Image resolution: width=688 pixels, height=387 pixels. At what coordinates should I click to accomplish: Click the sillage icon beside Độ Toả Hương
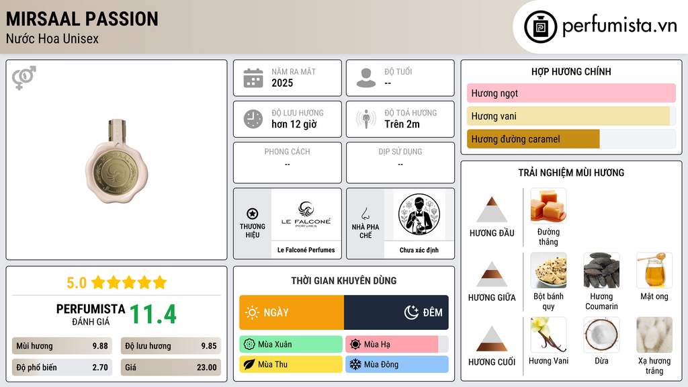coord(366,119)
